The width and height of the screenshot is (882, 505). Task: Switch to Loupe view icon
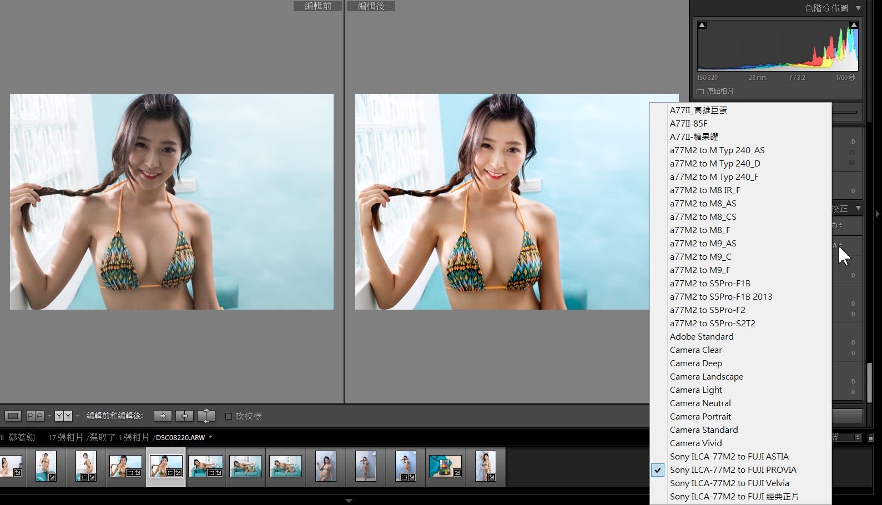pyautogui.click(x=13, y=416)
